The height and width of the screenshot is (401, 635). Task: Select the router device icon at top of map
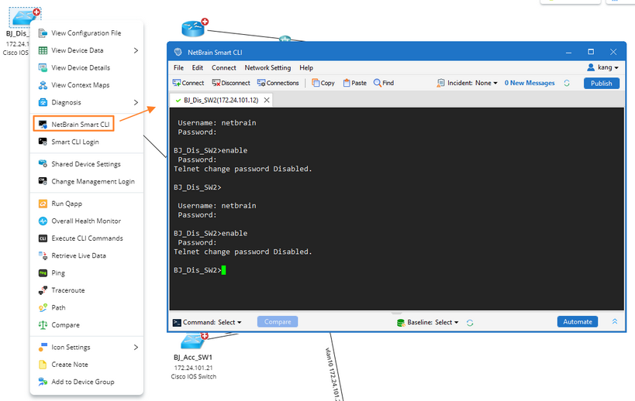[194, 28]
